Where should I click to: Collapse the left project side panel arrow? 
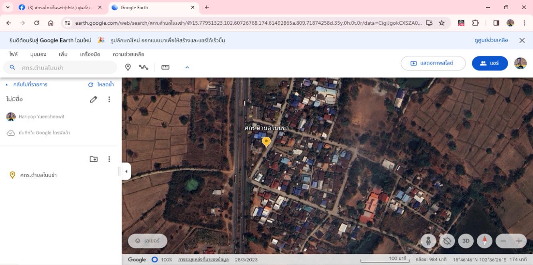point(126,171)
